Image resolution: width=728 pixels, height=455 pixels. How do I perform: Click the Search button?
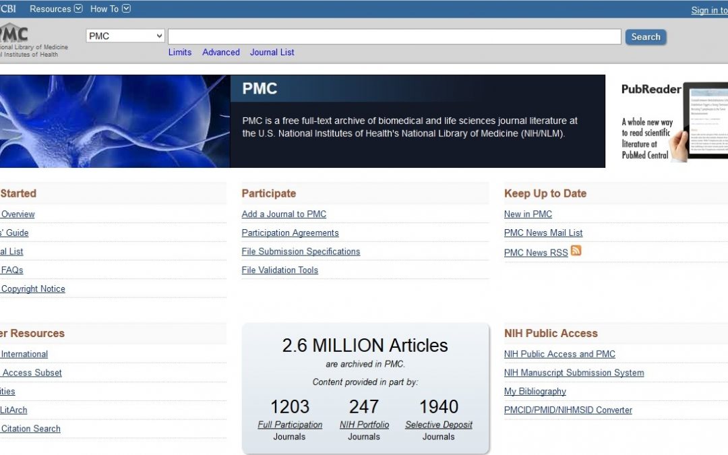645,36
